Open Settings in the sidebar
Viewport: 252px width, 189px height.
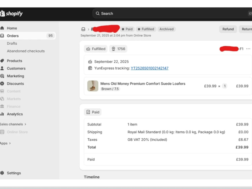pos(14,173)
